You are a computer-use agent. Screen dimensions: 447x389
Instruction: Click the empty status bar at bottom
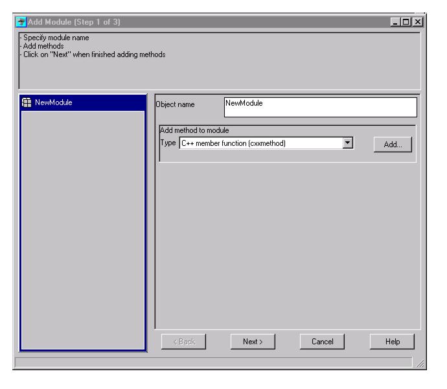(214, 362)
